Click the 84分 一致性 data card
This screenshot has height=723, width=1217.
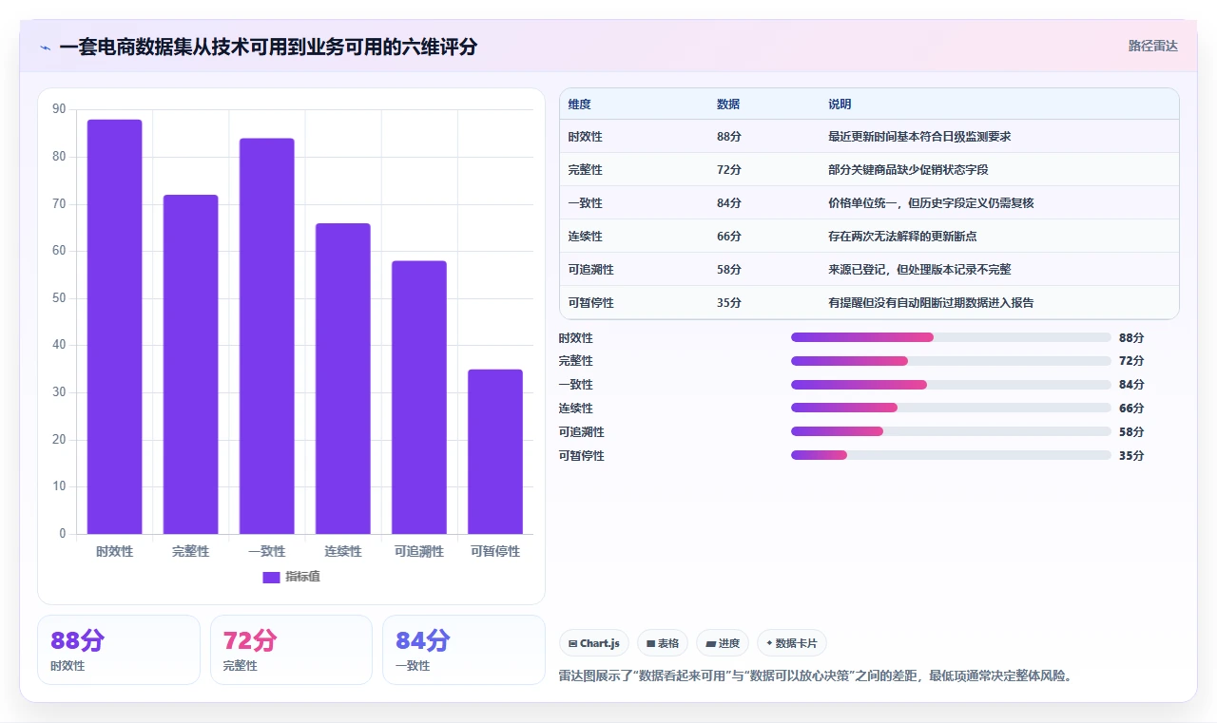pos(464,650)
